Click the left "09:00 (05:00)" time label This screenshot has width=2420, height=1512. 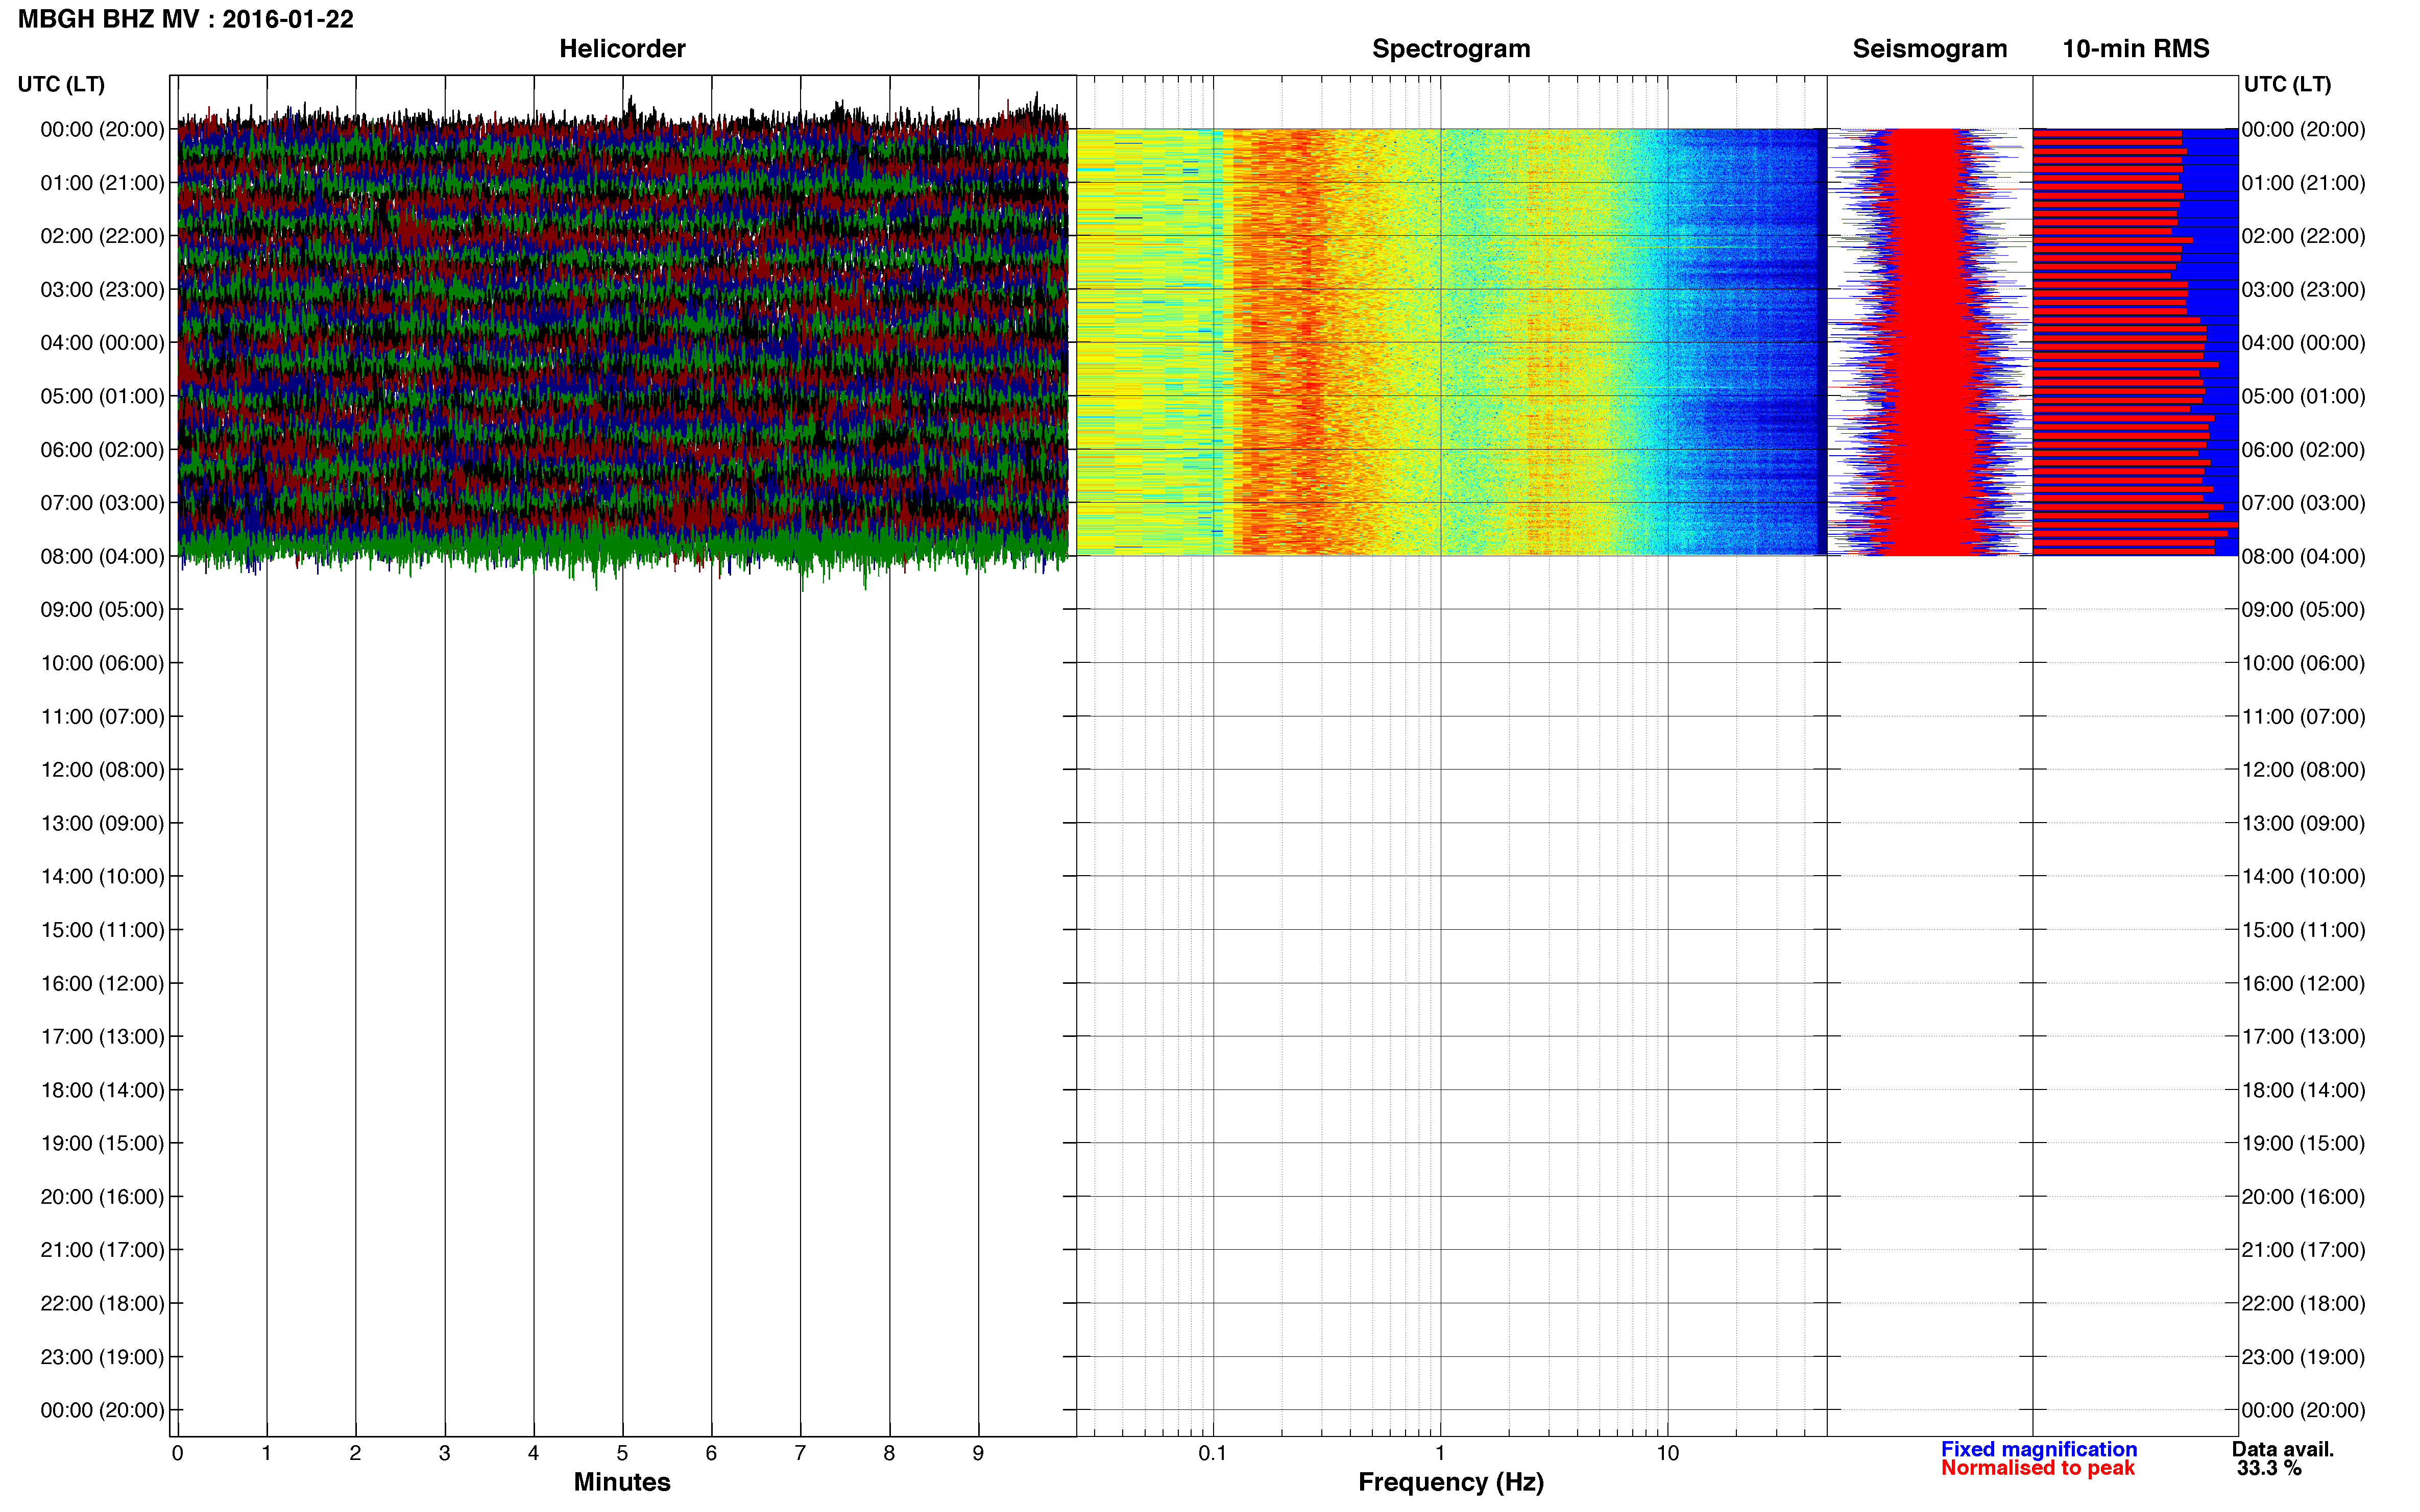(x=102, y=609)
